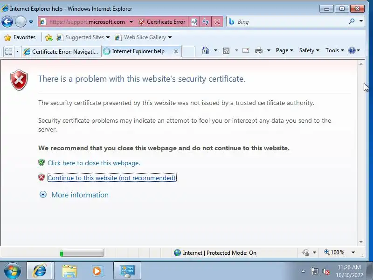The width and height of the screenshot is (373, 280).
Task: Select the Internet Explorer help tab
Action: click(138, 51)
